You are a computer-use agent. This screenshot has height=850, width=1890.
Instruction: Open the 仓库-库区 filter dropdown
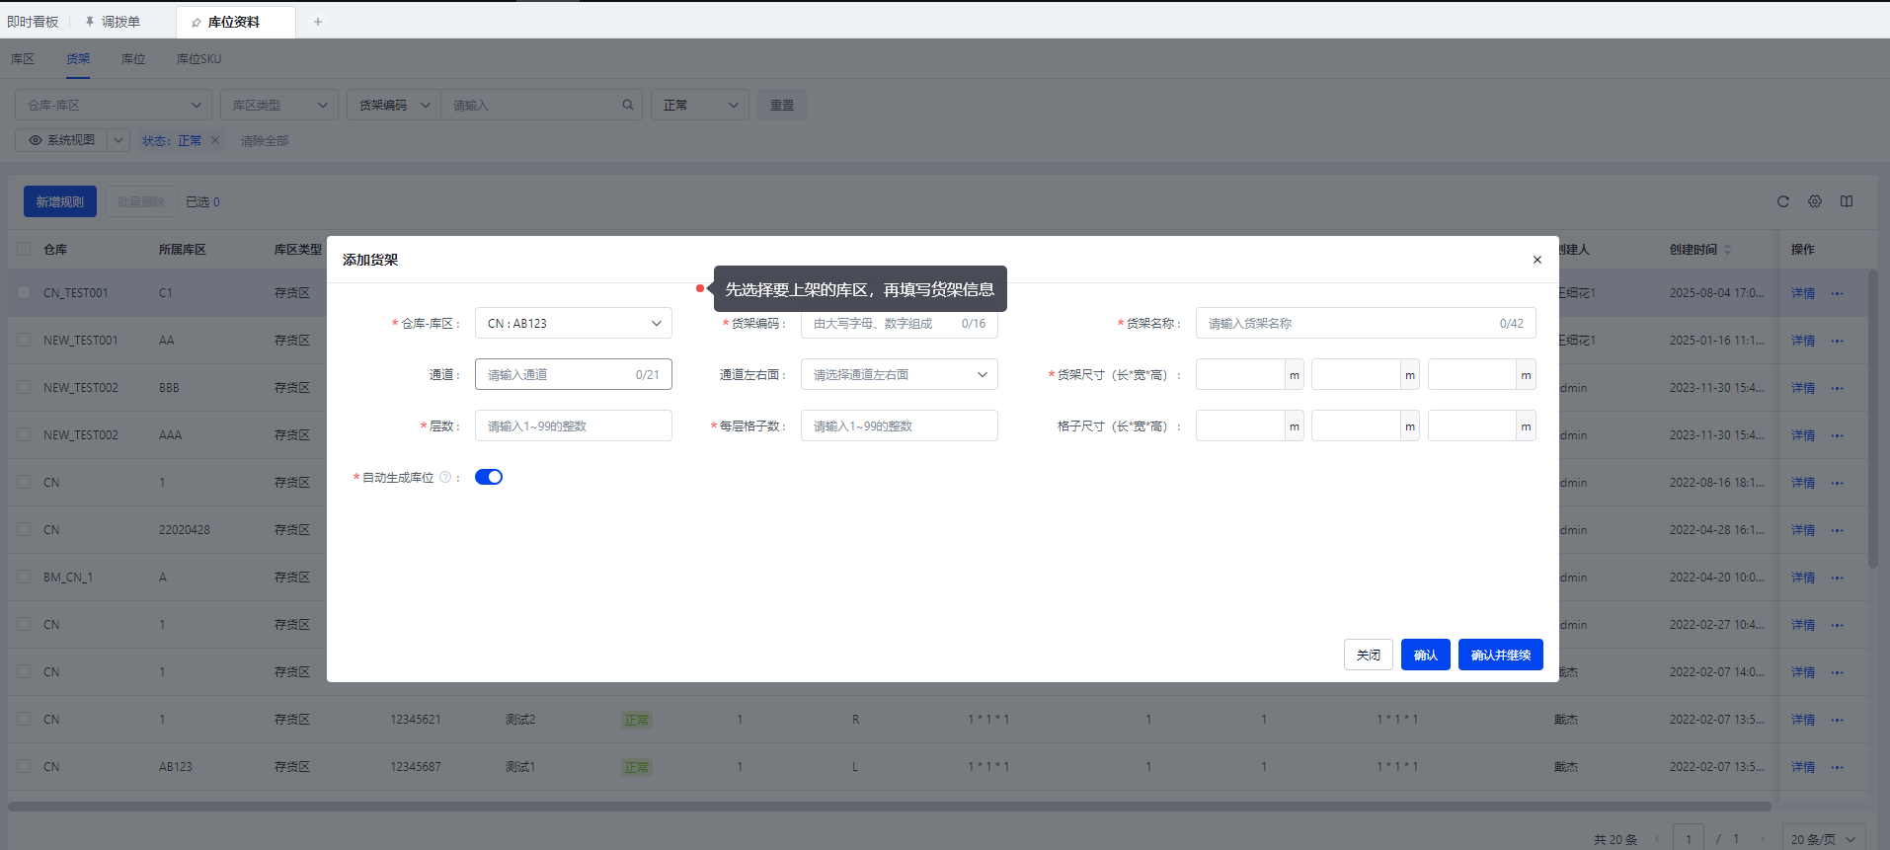point(114,105)
